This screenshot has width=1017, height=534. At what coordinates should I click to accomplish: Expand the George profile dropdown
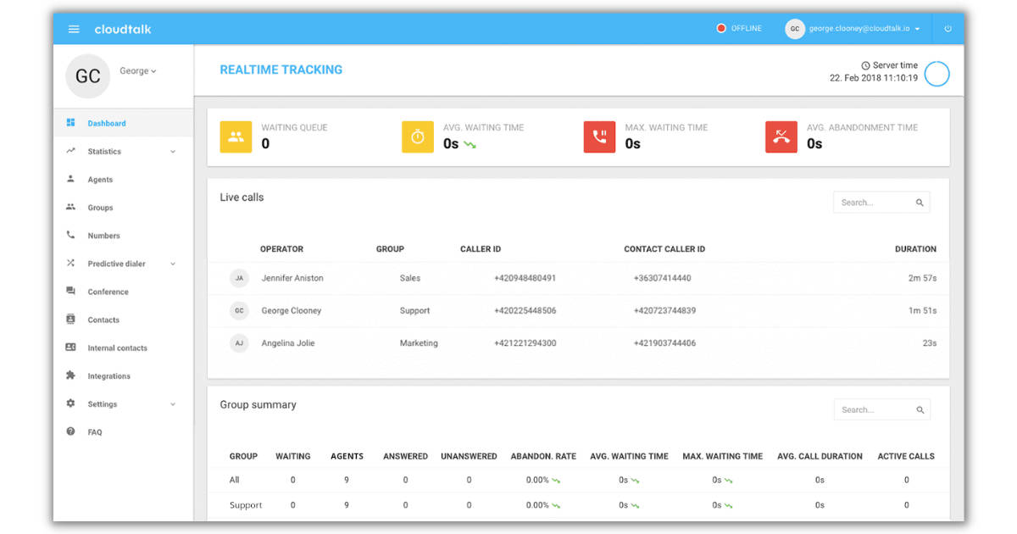(x=137, y=71)
